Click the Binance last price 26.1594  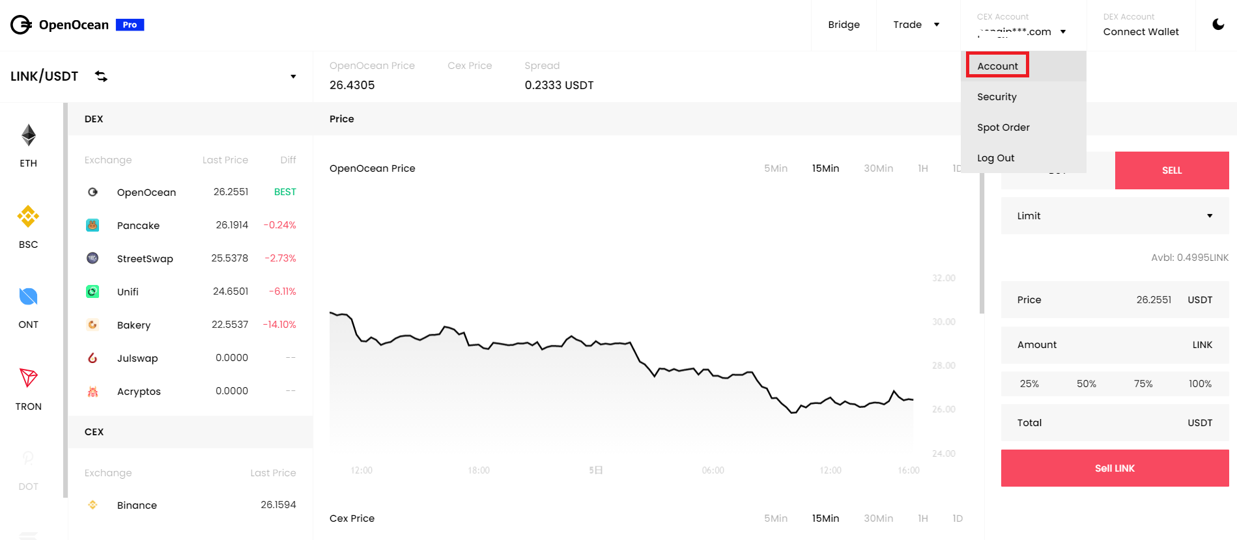(278, 505)
